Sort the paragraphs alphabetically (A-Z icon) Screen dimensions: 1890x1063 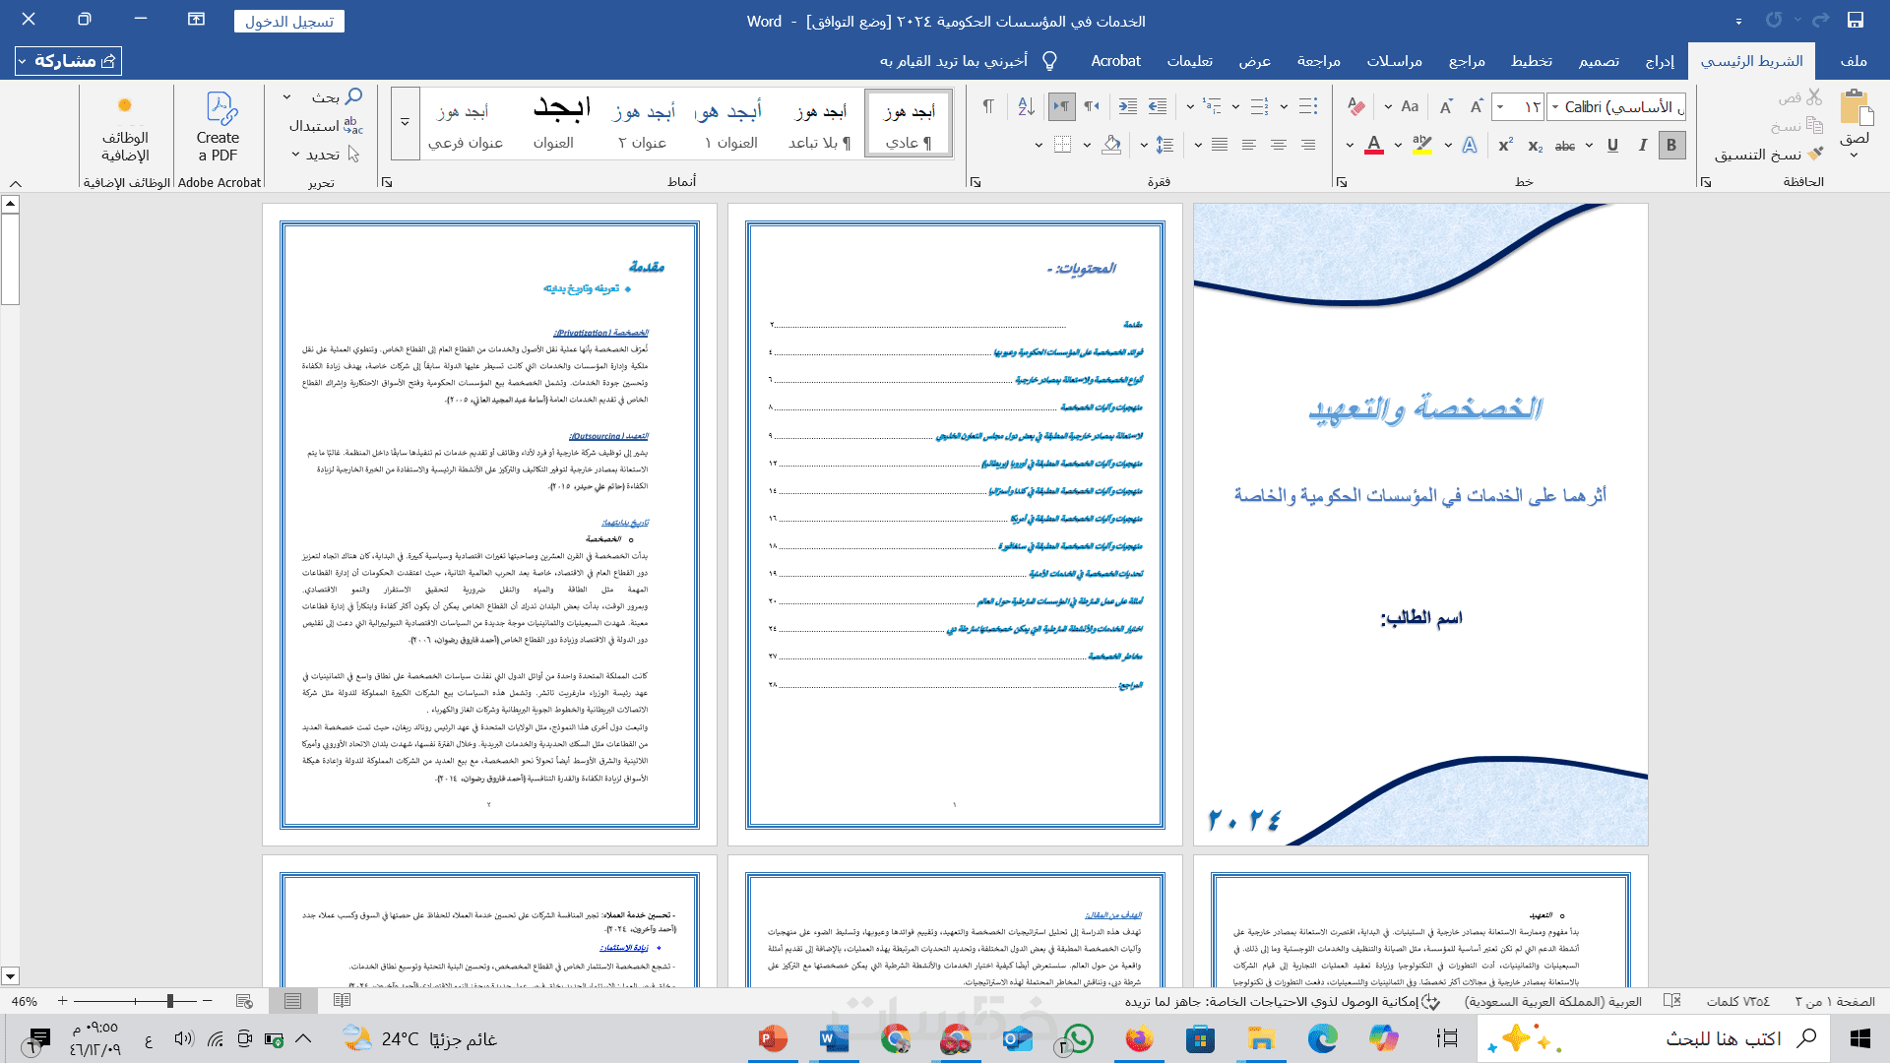click(x=1026, y=106)
